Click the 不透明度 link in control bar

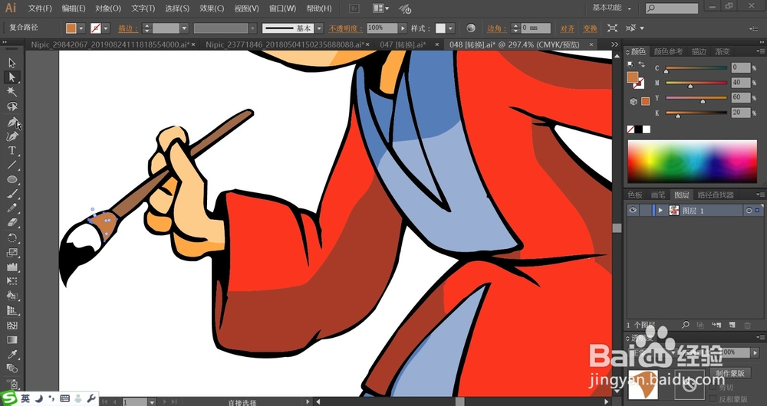pos(345,28)
